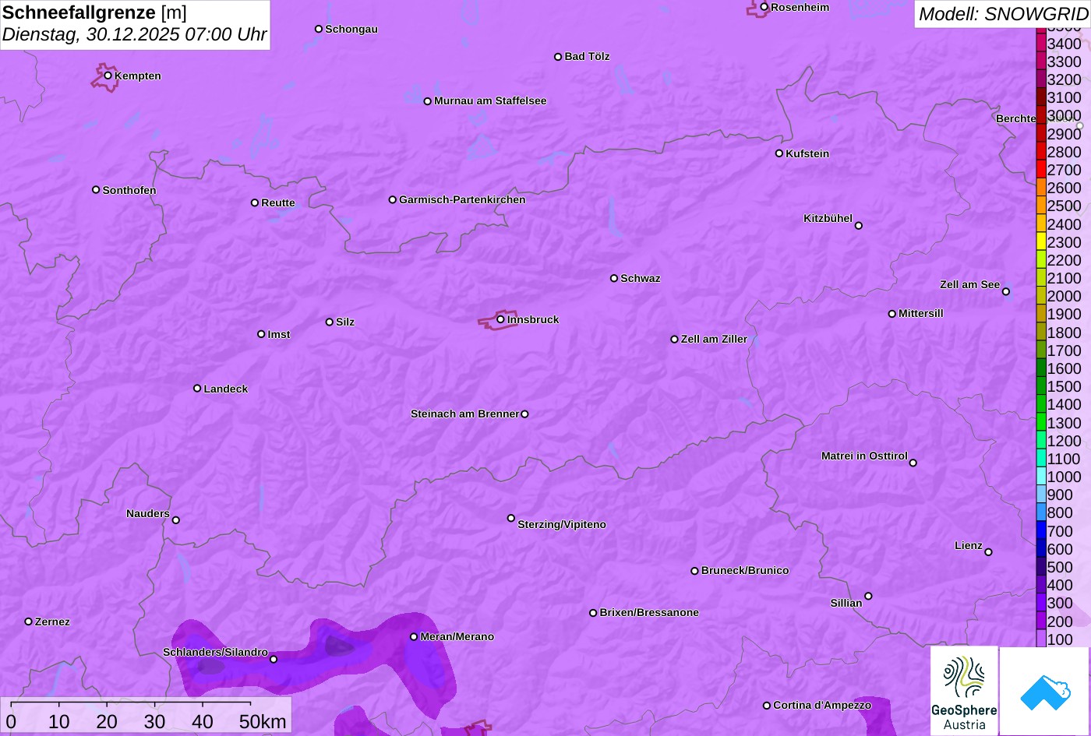Select the Bruneck/Brunico label
1091x736 pixels.
745,570
